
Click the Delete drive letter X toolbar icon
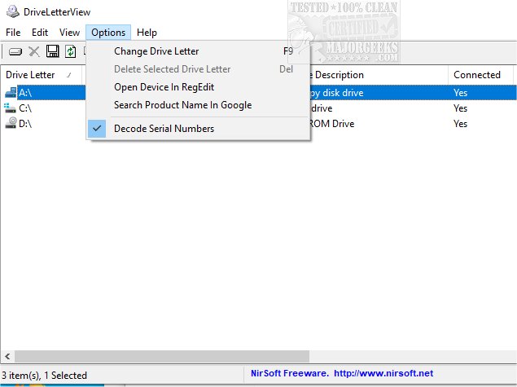pos(34,52)
